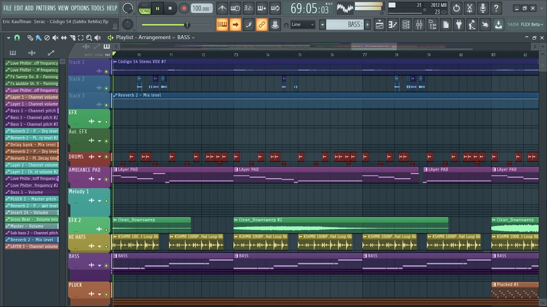Expand the PLUCK track dropdown arrow

tap(100, 295)
